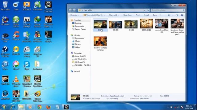The image size is (197, 110).
Task: Launch iTools from the desktop
Action: [x=16, y=6]
